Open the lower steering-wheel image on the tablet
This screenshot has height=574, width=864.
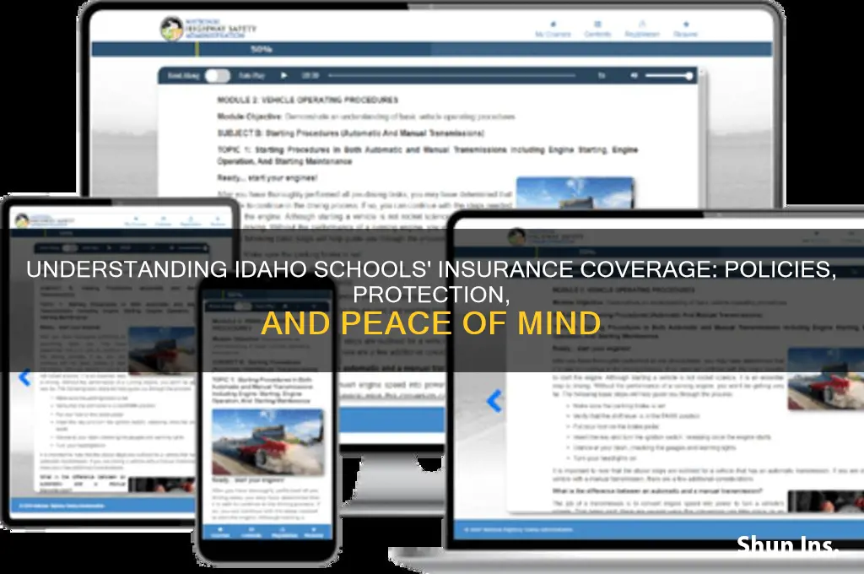[x=161, y=485]
